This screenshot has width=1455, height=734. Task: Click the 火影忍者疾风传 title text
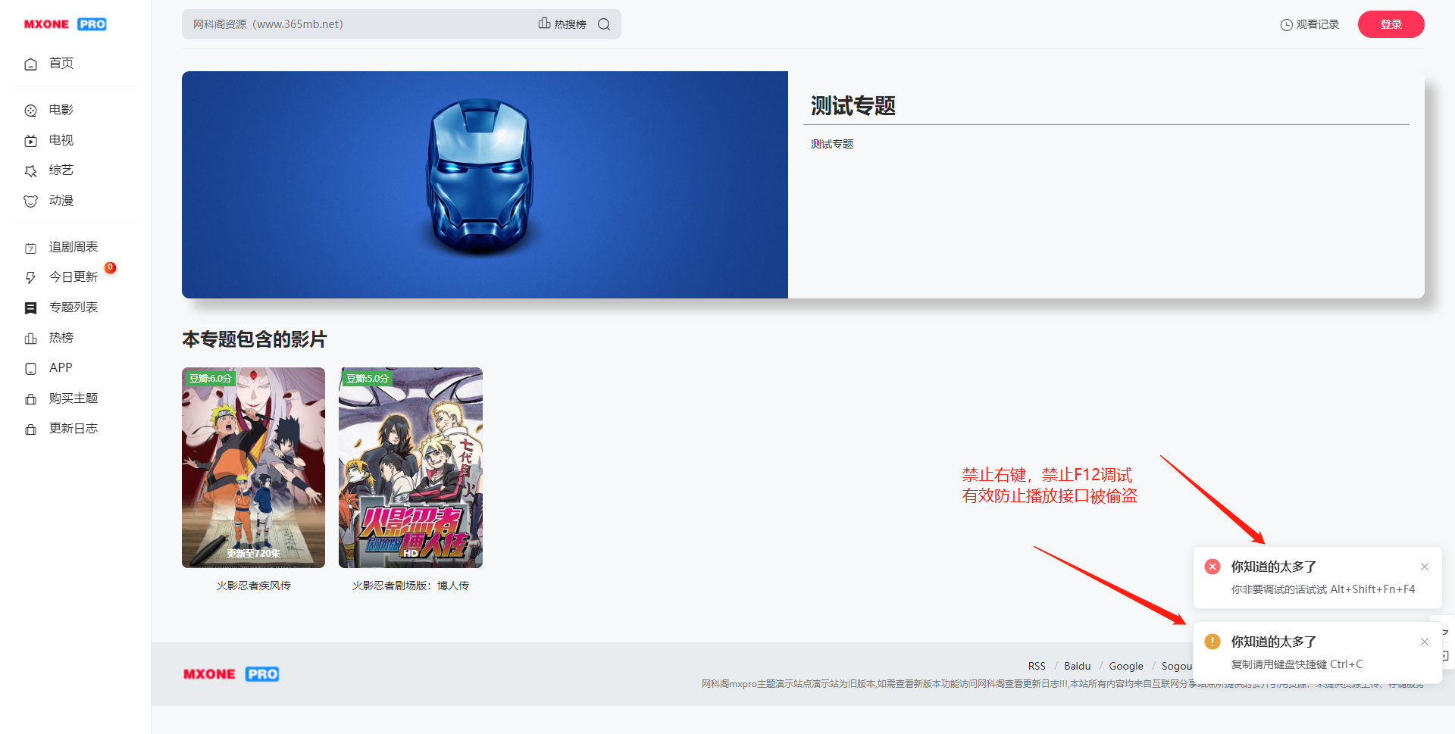(x=253, y=586)
